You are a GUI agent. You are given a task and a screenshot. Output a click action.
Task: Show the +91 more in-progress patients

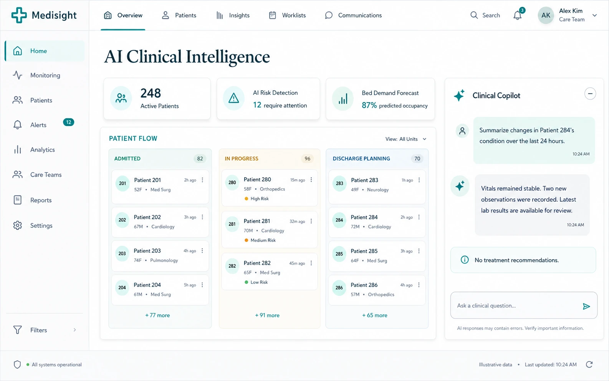click(267, 315)
